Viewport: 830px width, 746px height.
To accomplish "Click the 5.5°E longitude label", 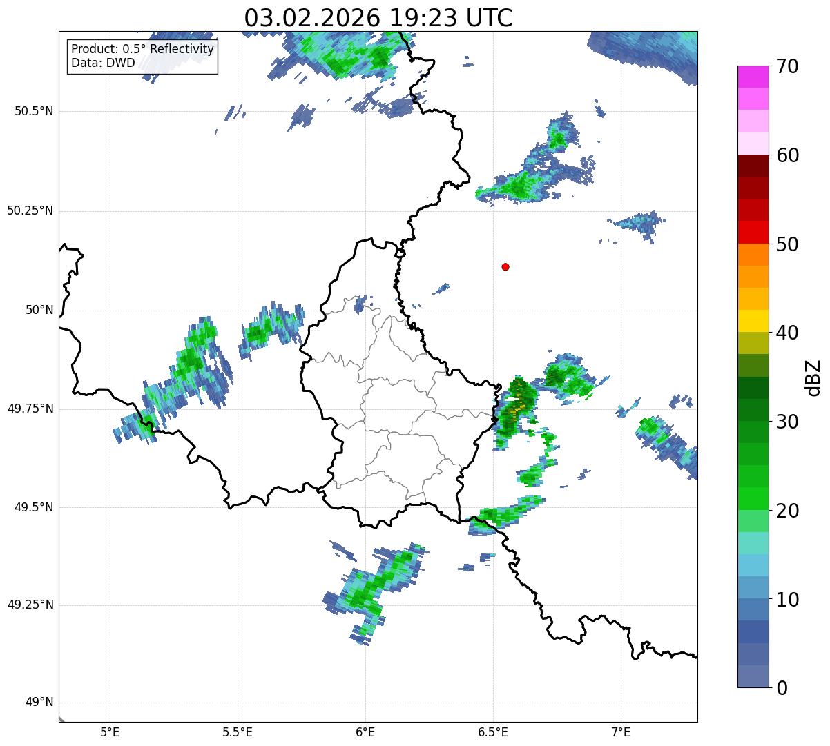I will click(x=238, y=732).
